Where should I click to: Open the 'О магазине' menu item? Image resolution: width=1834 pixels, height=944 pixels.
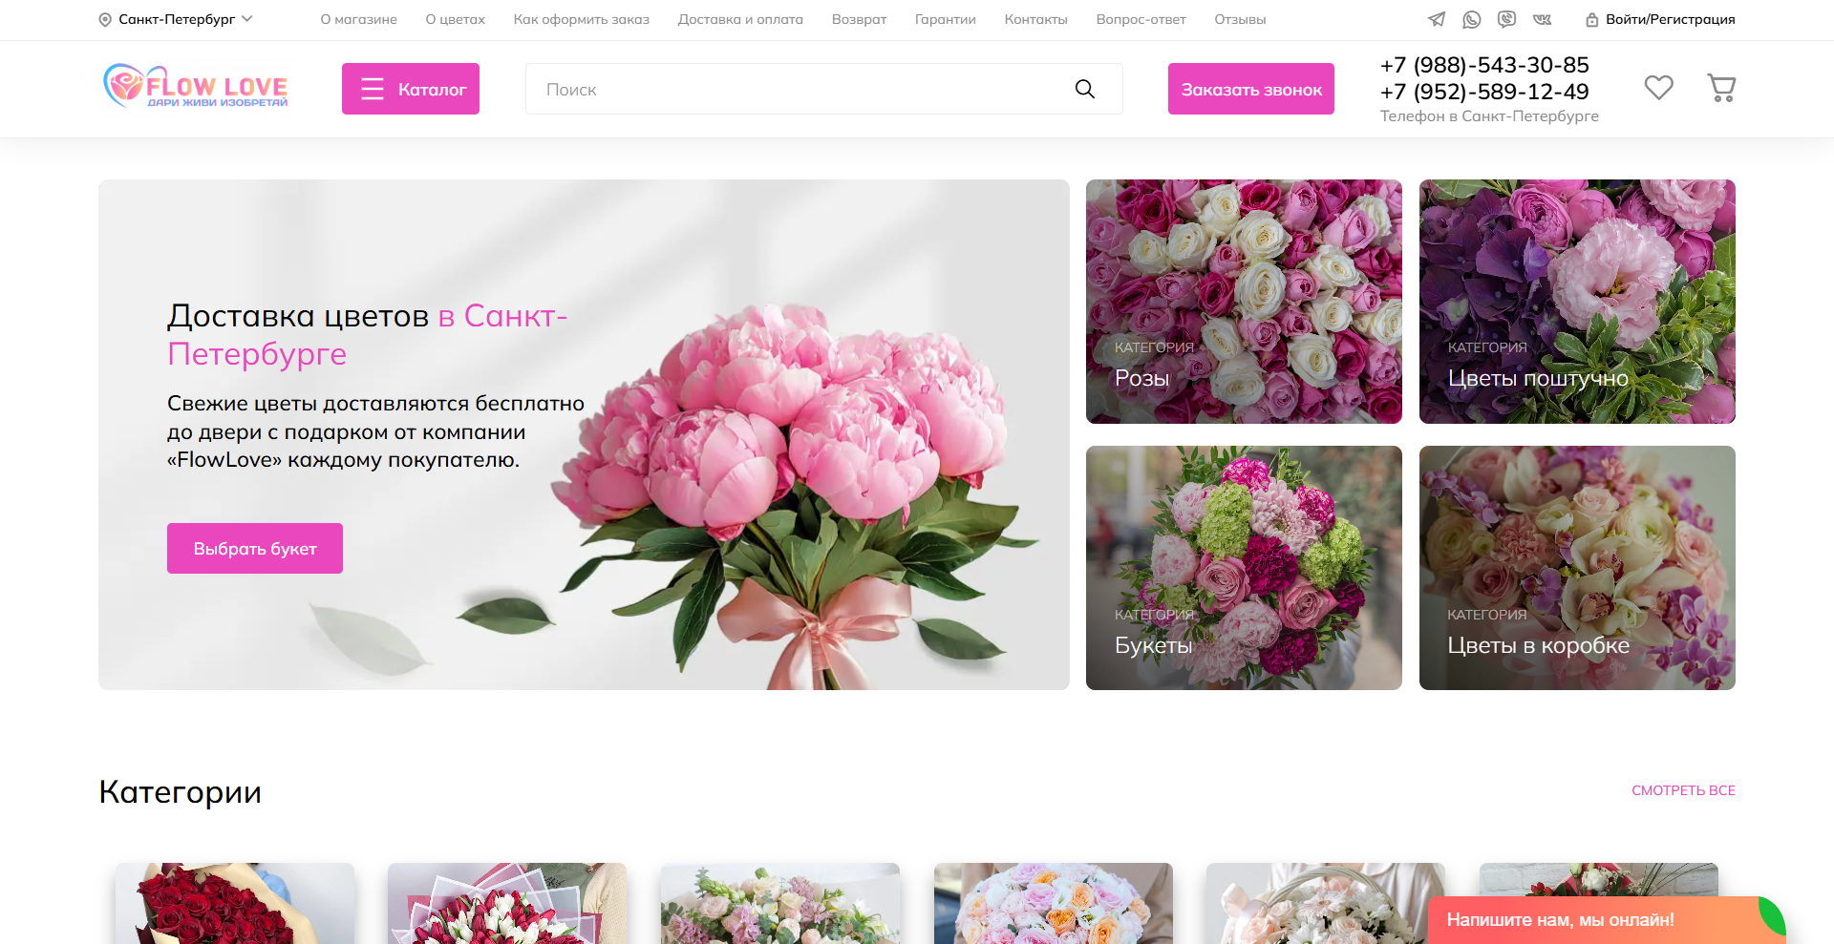click(358, 19)
